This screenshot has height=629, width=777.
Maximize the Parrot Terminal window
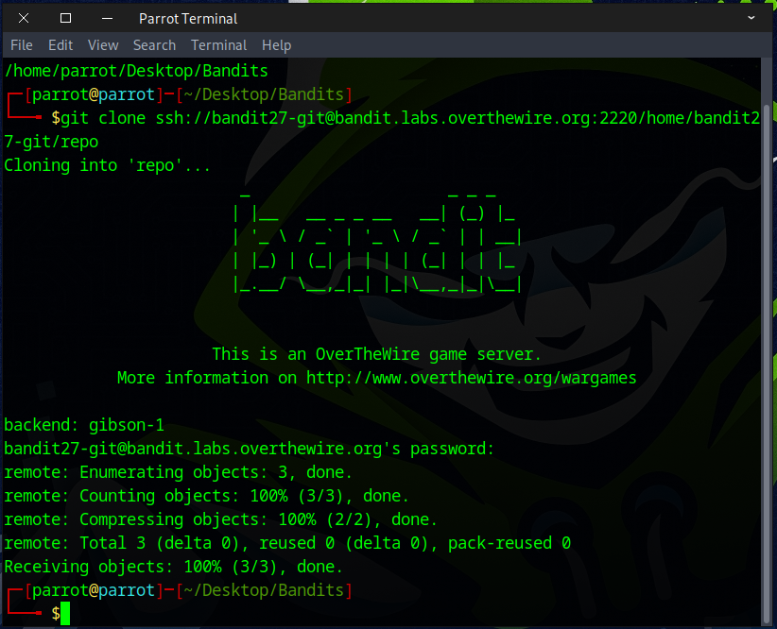click(x=65, y=18)
